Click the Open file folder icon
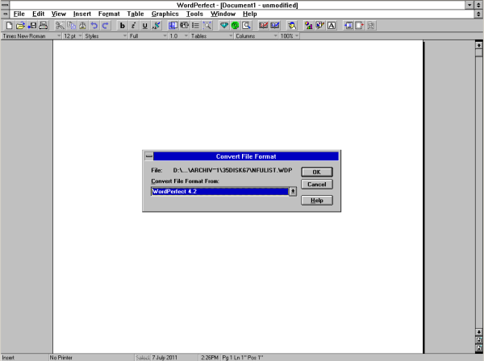Image resolution: width=484 pixels, height=361 pixels. (x=20, y=26)
